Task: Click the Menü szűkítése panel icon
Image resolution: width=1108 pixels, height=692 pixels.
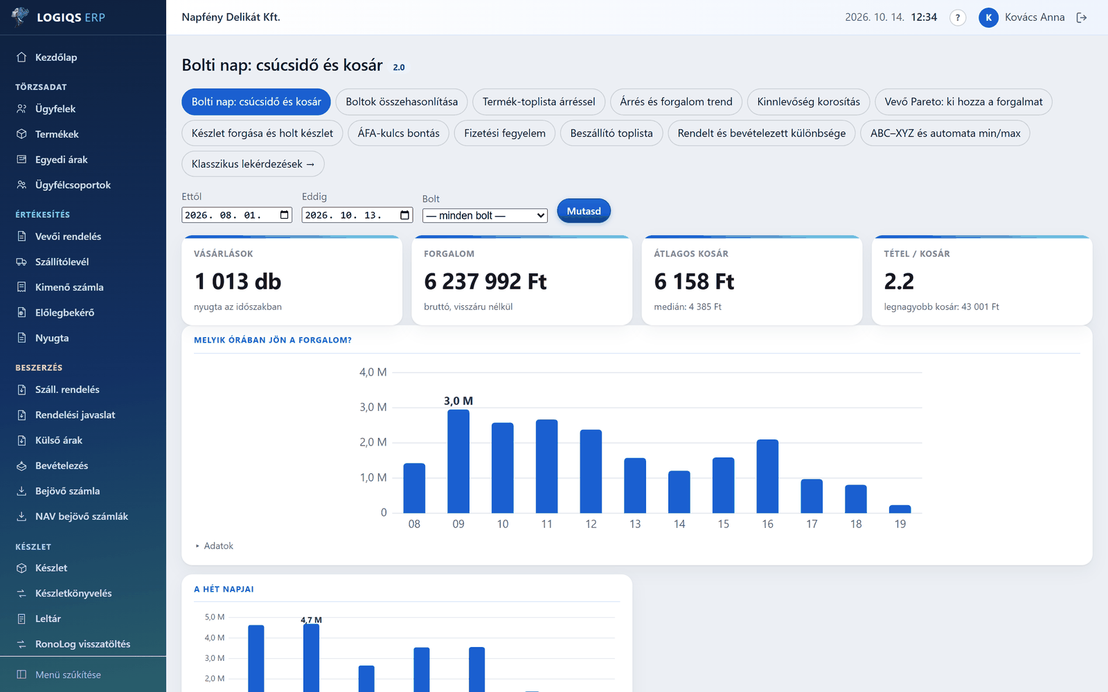Action: click(x=21, y=675)
